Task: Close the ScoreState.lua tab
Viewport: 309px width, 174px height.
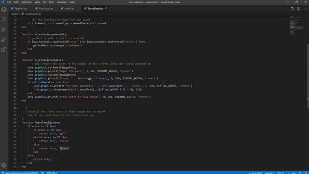Action: (x=106, y=8)
